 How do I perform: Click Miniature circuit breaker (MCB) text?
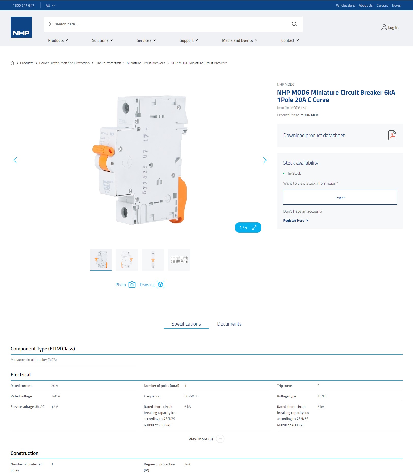point(34,360)
